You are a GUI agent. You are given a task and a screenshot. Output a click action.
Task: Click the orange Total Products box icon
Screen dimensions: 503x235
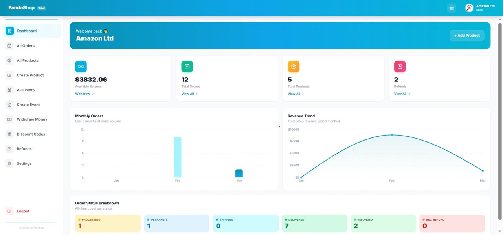coord(294,67)
